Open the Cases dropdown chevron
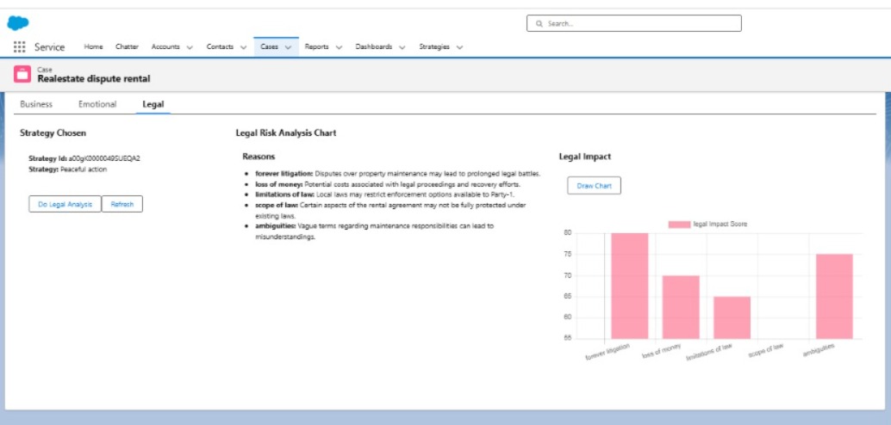891x425 pixels. click(x=288, y=47)
